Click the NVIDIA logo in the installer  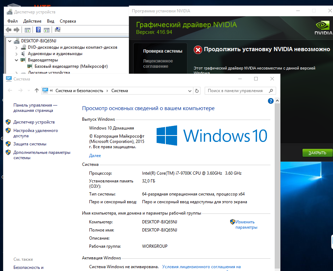(x=323, y=28)
